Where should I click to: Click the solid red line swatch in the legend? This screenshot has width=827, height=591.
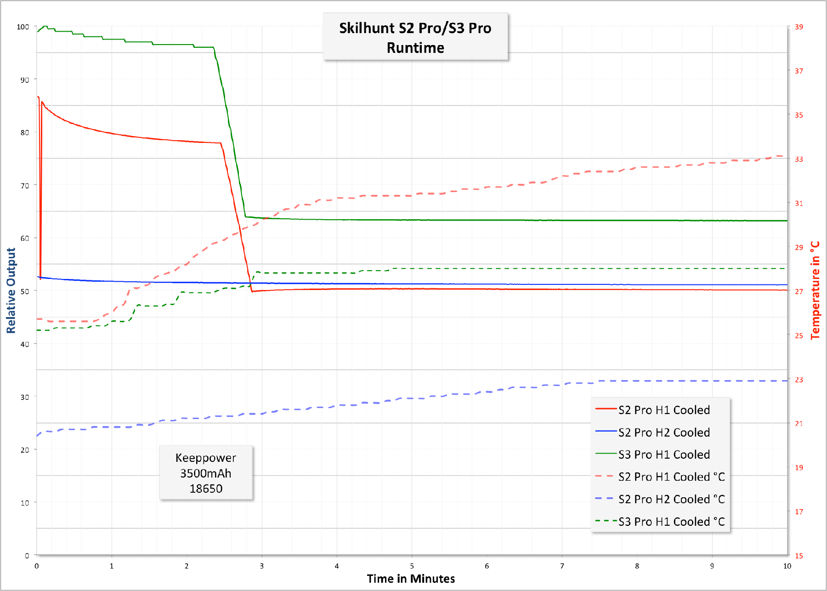pyautogui.click(x=605, y=409)
